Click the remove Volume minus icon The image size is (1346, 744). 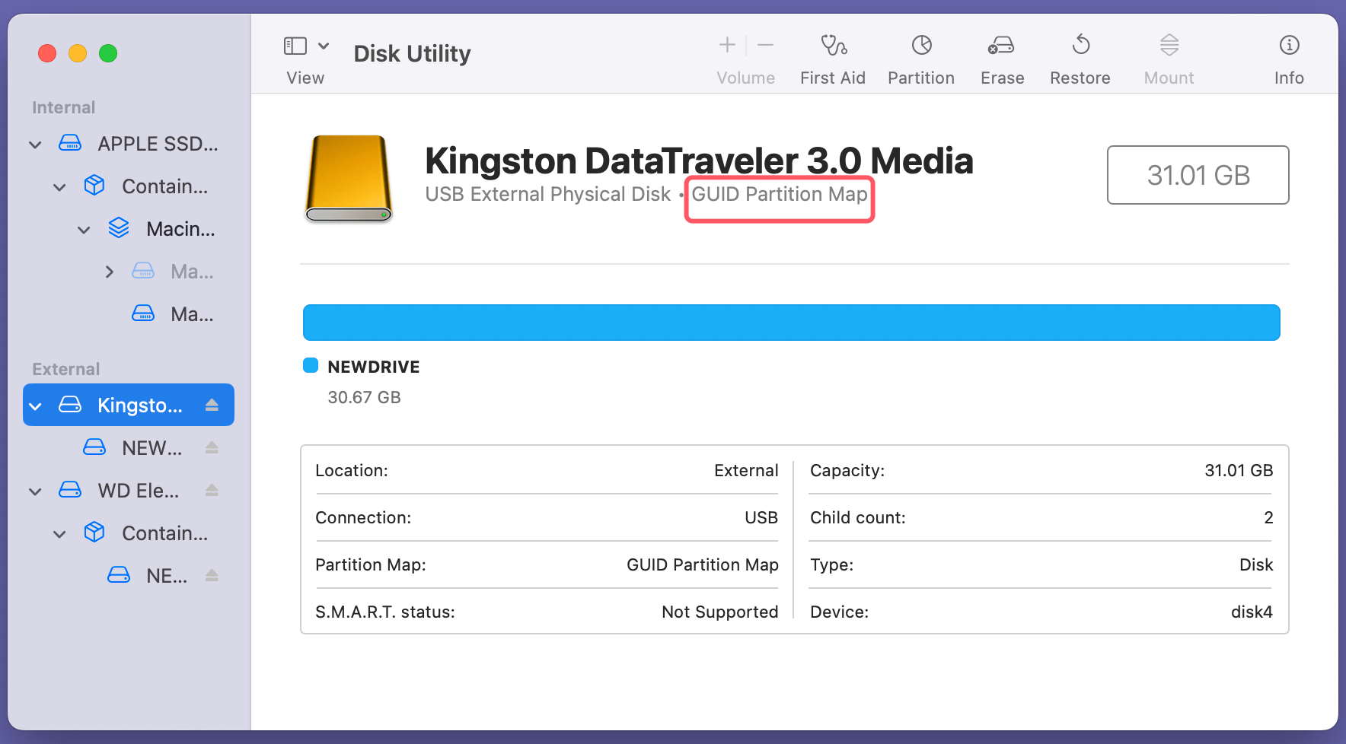765,45
